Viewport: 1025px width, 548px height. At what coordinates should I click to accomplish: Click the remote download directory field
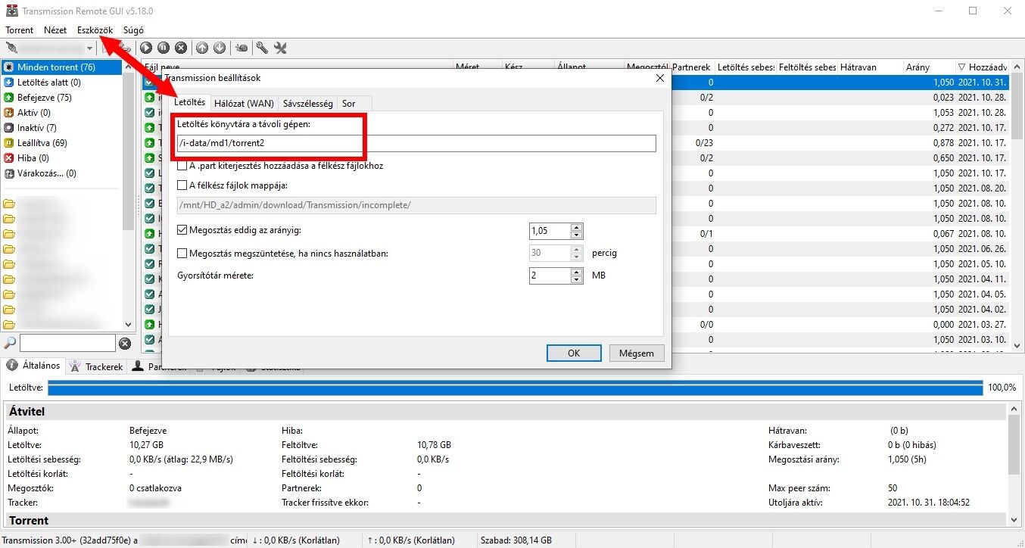click(416, 143)
